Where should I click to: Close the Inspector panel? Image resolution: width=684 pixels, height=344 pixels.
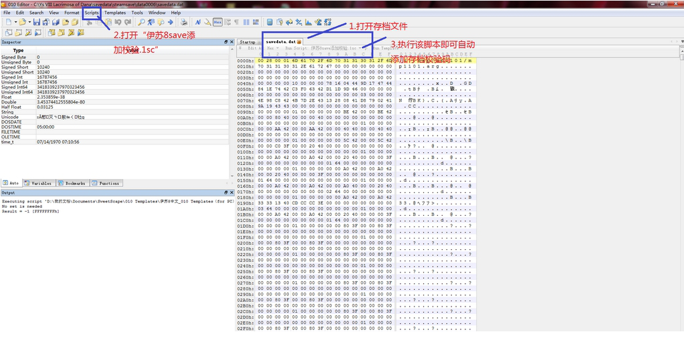(232, 42)
